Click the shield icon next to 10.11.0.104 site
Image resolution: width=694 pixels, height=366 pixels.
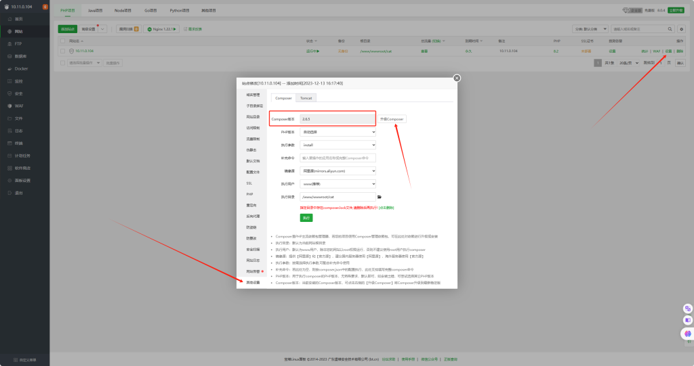pos(71,51)
